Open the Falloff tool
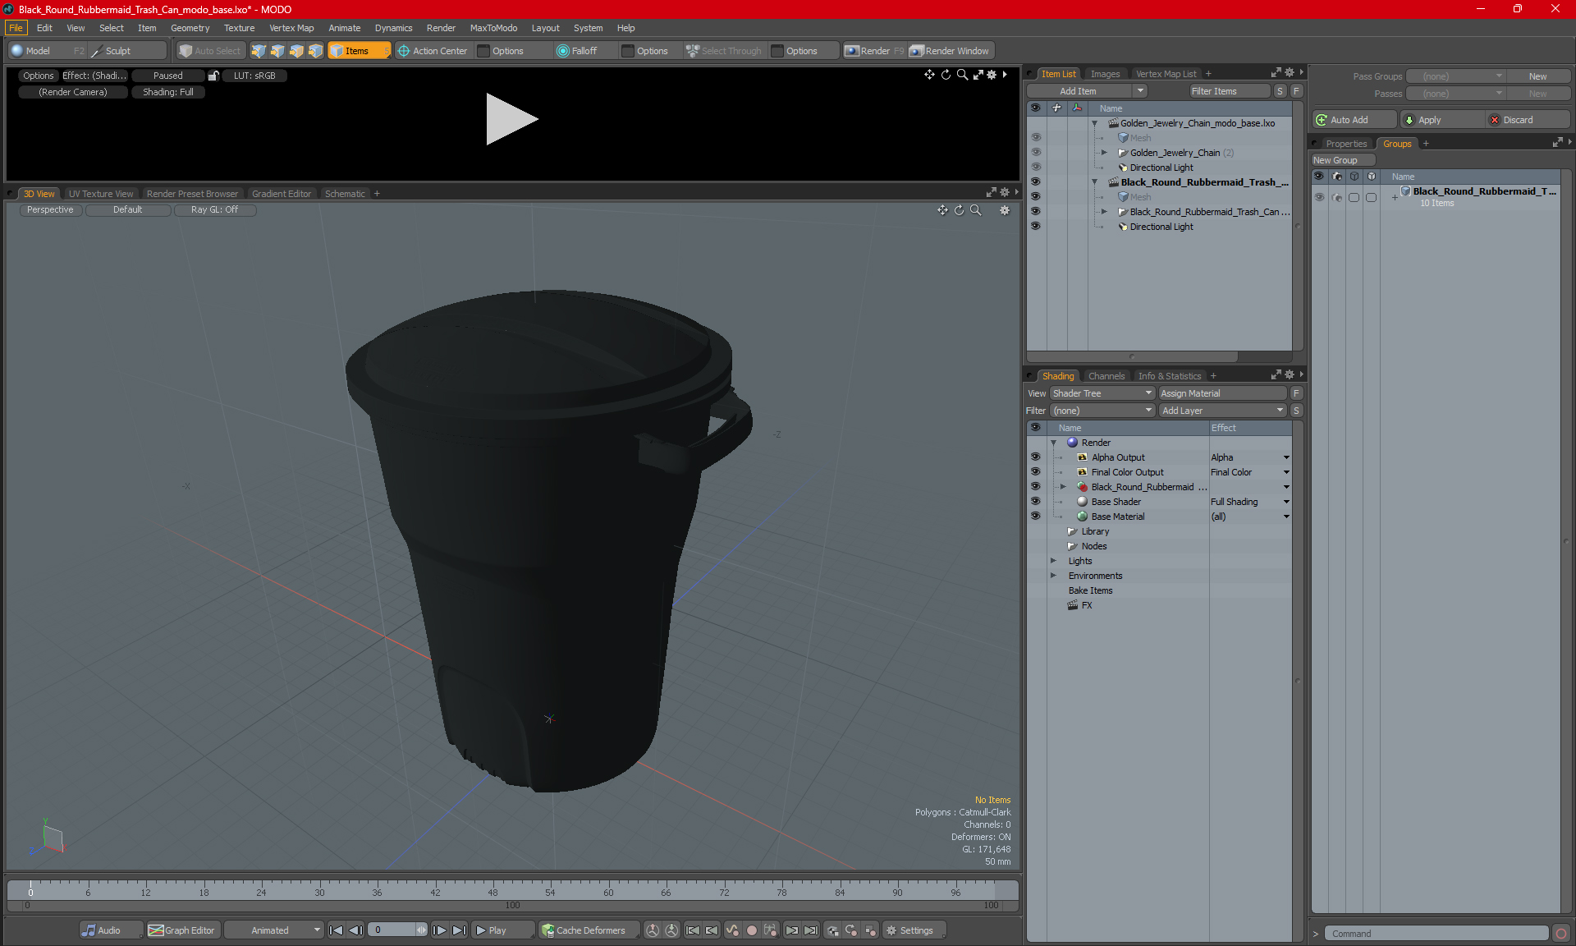 (577, 51)
